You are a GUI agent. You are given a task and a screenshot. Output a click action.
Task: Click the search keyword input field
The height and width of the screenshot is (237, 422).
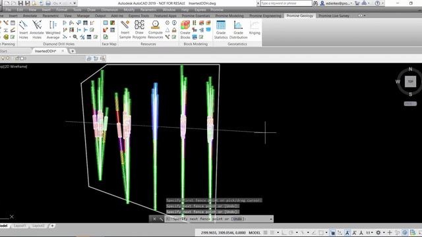pos(286,3)
